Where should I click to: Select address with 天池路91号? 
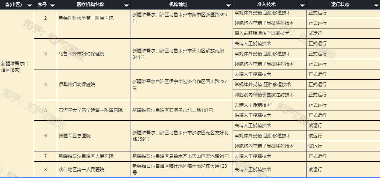182,156
